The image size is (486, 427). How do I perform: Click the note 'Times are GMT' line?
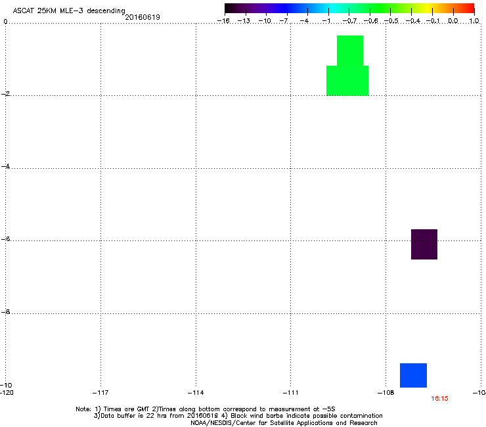205,409
